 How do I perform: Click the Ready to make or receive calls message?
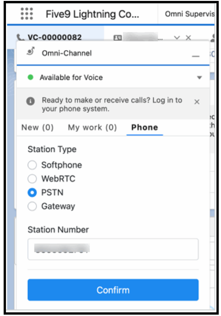point(112,105)
